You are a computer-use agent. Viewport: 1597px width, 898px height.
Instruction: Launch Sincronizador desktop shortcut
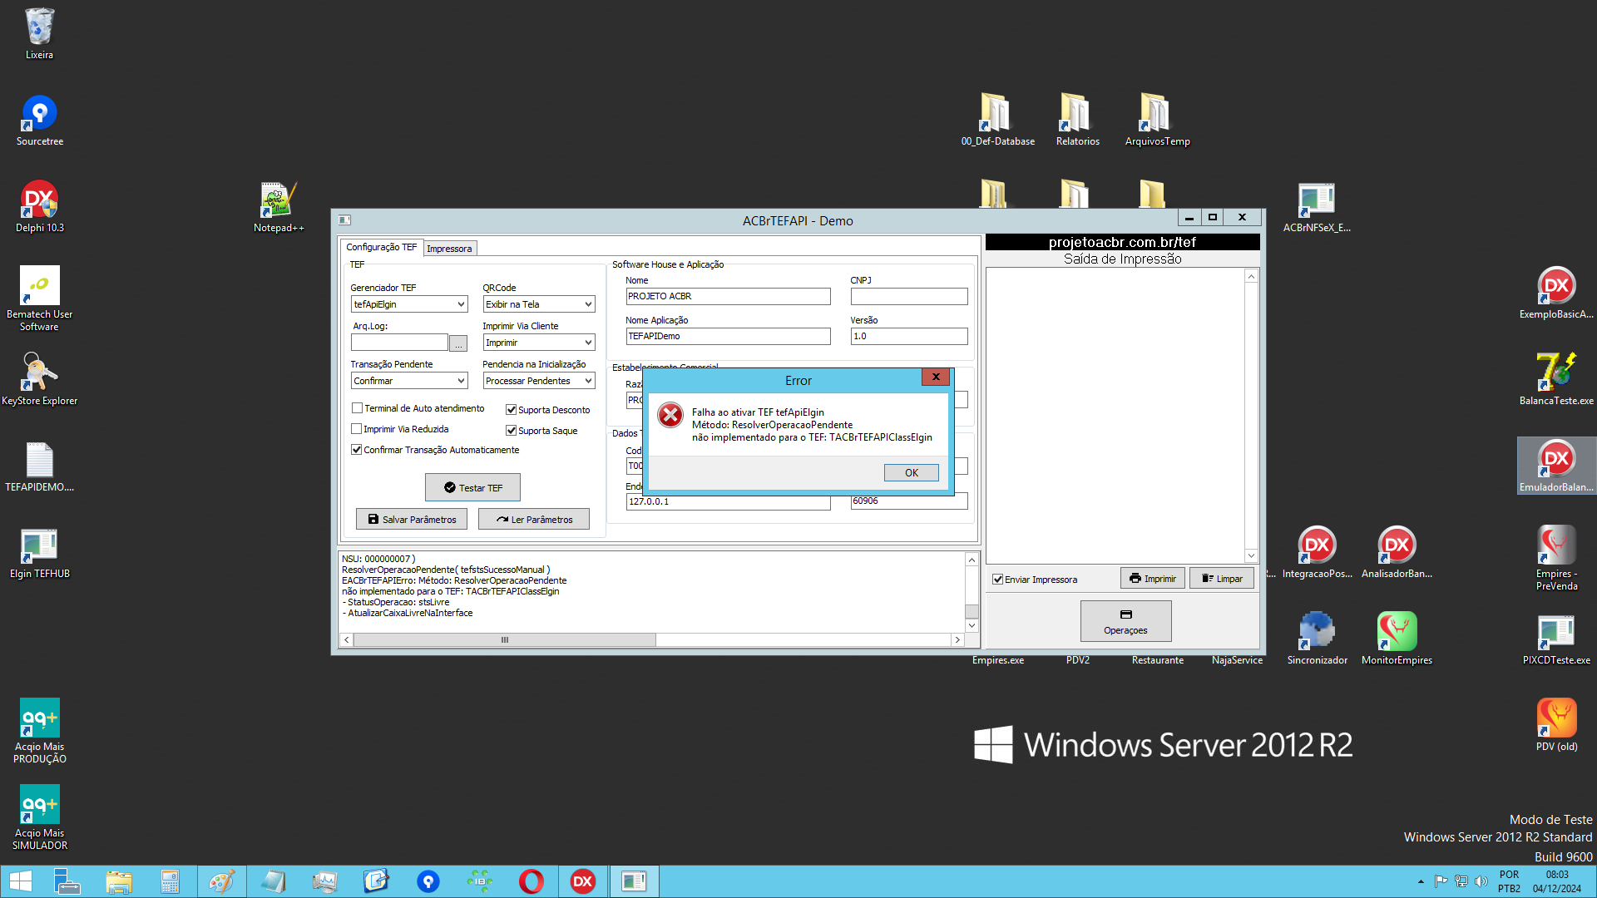point(1317,639)
